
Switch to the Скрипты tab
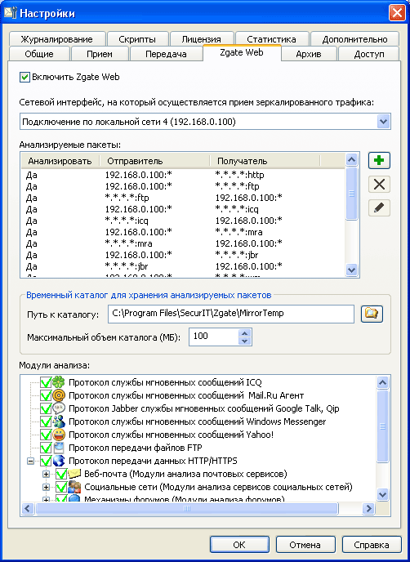pyautogui.click(x=137, y=39)
